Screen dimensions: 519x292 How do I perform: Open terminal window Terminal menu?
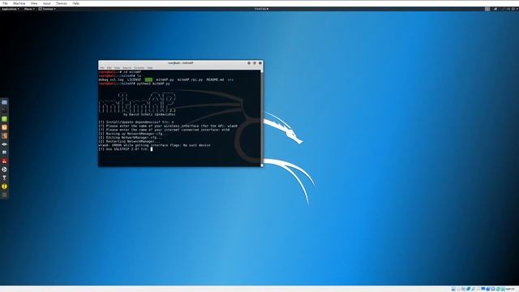click(x=139, y=68)
